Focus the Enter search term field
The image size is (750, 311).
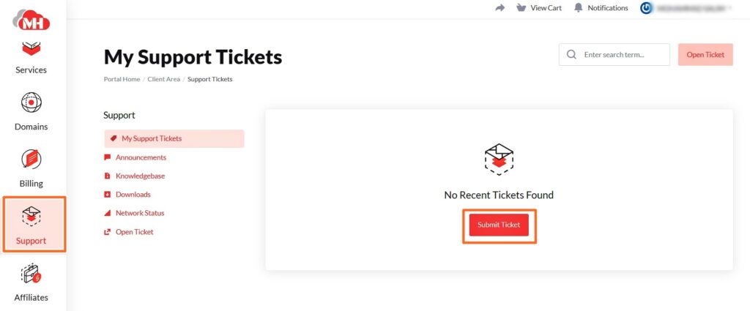point(623,55)
